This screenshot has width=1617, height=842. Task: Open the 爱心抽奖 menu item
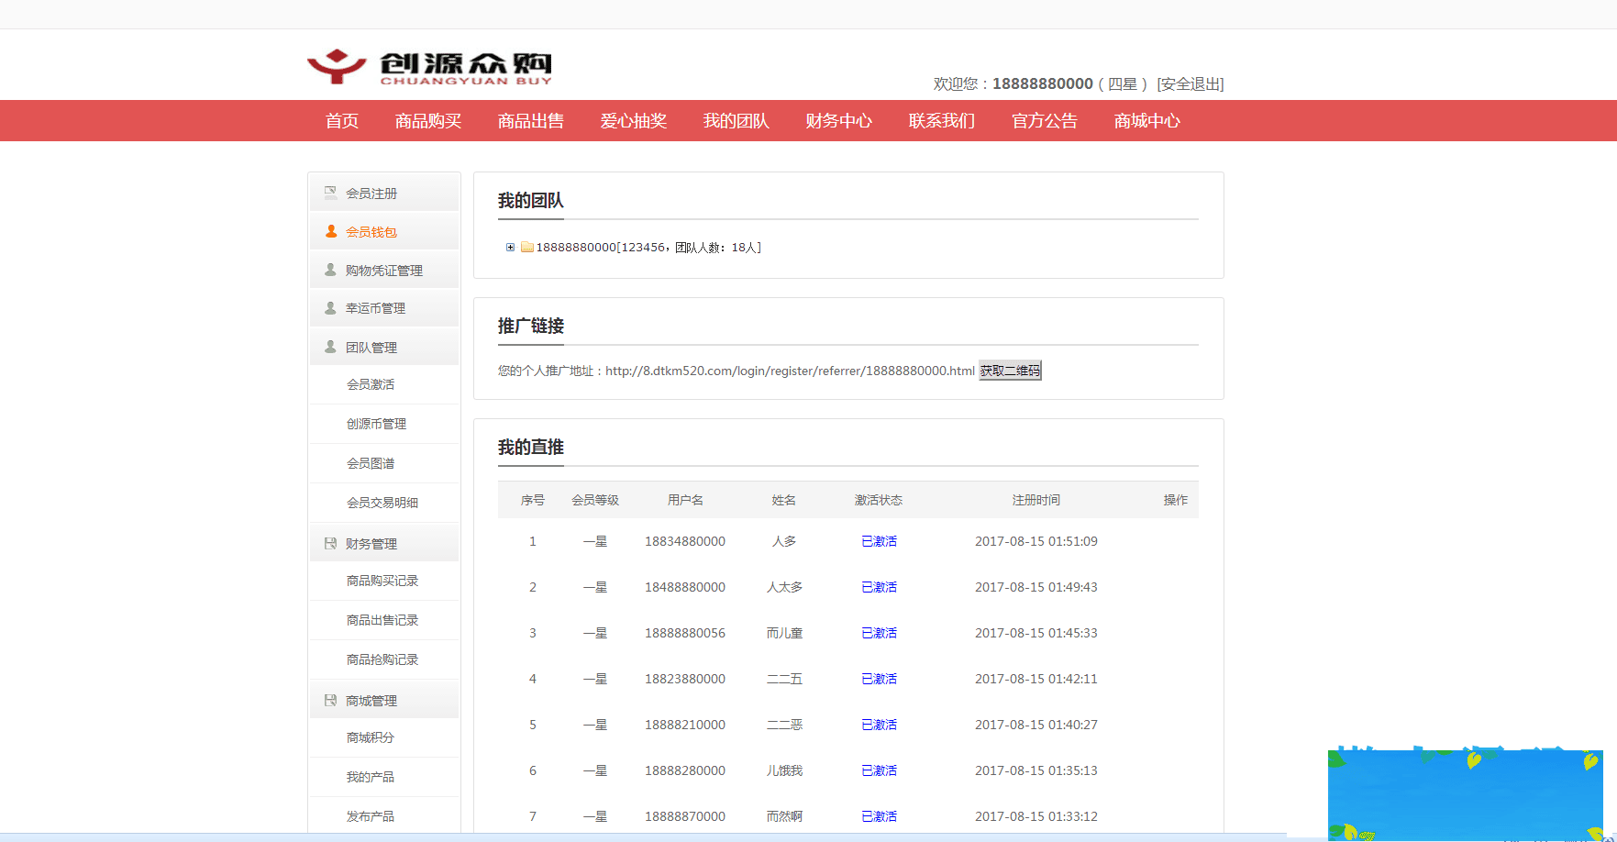[x=634, y=120]
